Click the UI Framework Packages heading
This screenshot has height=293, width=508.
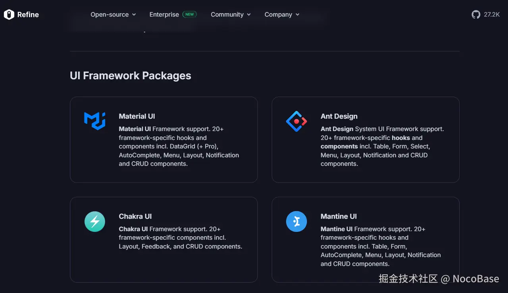click(131, 76)
